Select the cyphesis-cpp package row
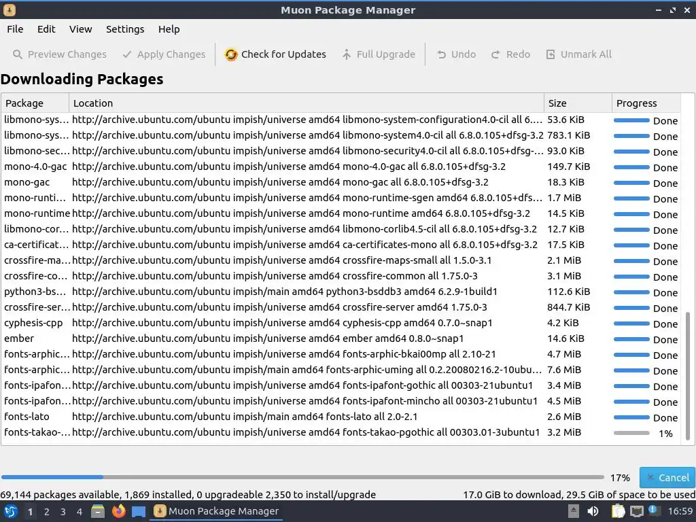Viewport: 696px width, 522px height. [x=341, y=323]
